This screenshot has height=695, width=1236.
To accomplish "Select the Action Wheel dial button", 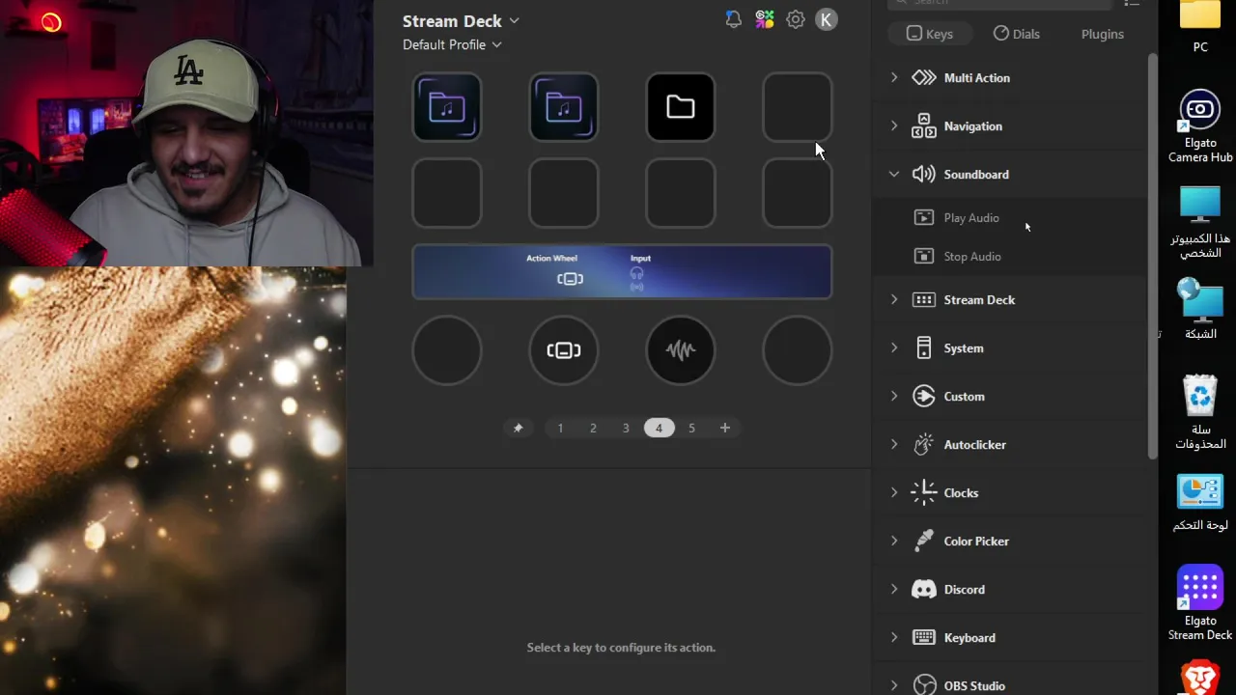I will pyautogui.click(x=564, y=350).
